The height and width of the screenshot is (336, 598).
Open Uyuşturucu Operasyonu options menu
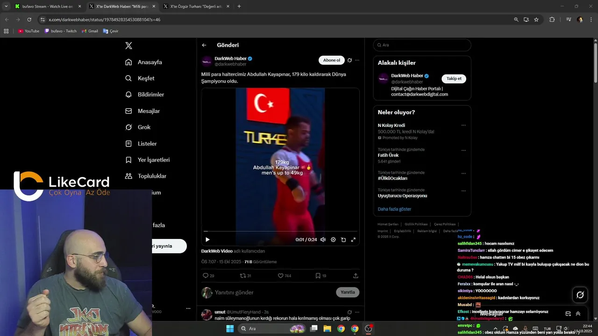[x=463, y=191]
